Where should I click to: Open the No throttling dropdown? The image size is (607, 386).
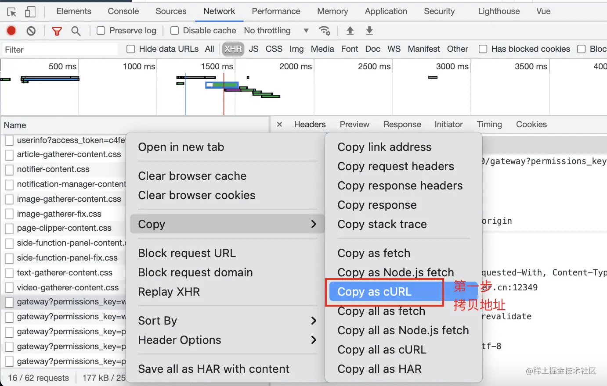pyautogui.click(x=276, y=31)
